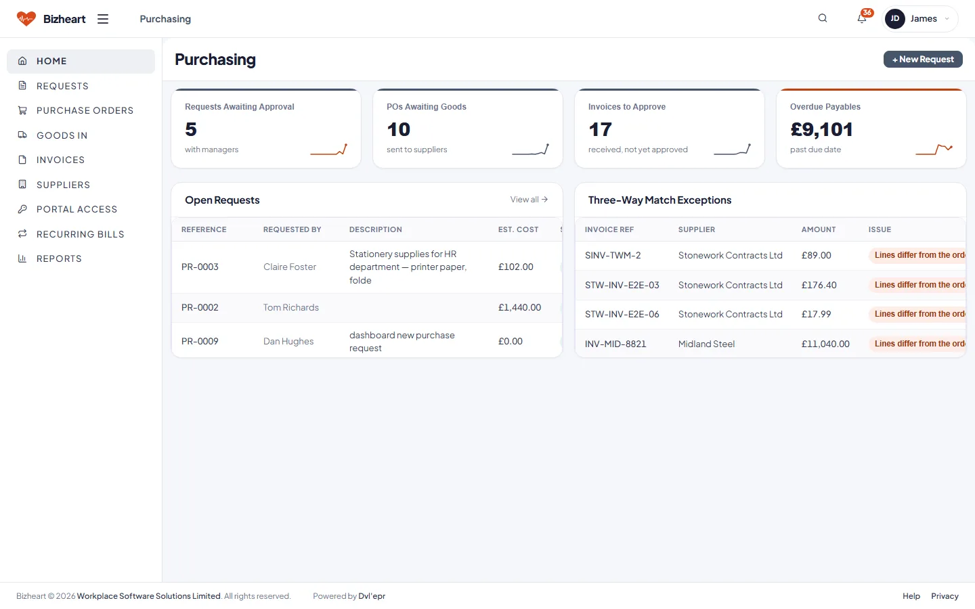Open search with the magnifier icon
This screenshot has width=975, height=609.
tap(823, 18)
